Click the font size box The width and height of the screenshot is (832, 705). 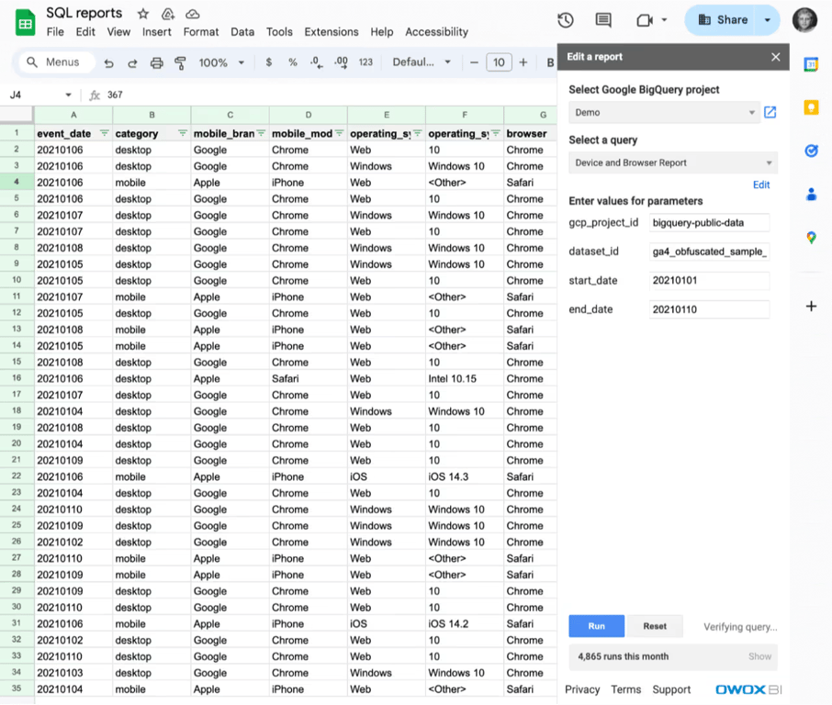499,62
